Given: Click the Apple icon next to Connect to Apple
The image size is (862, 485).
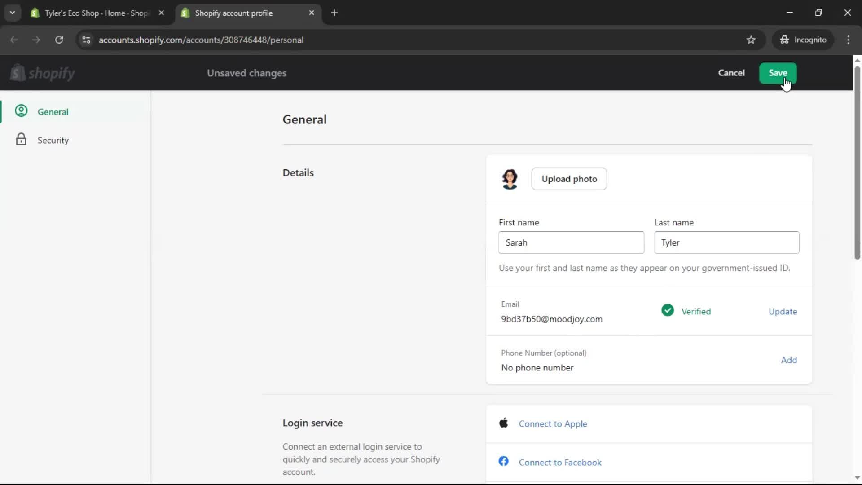Looking at the screenshot, I should tap(503, 423).
